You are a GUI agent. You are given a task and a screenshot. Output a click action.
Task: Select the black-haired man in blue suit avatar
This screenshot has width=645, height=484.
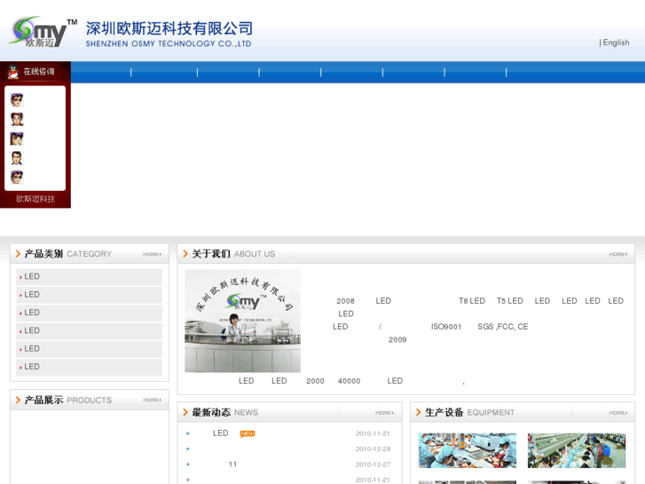(x=17, y=158)
